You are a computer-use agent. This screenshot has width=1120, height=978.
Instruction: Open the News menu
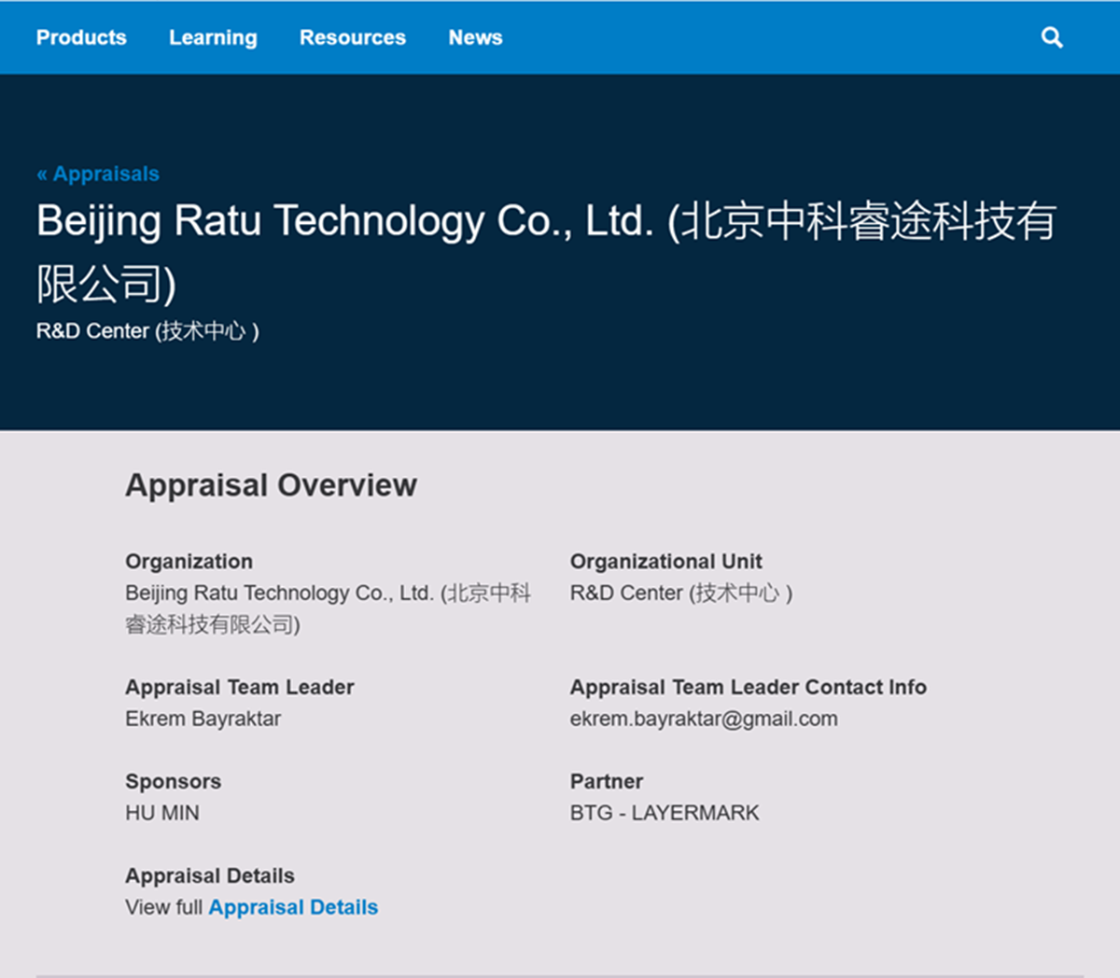click(475, 37)
